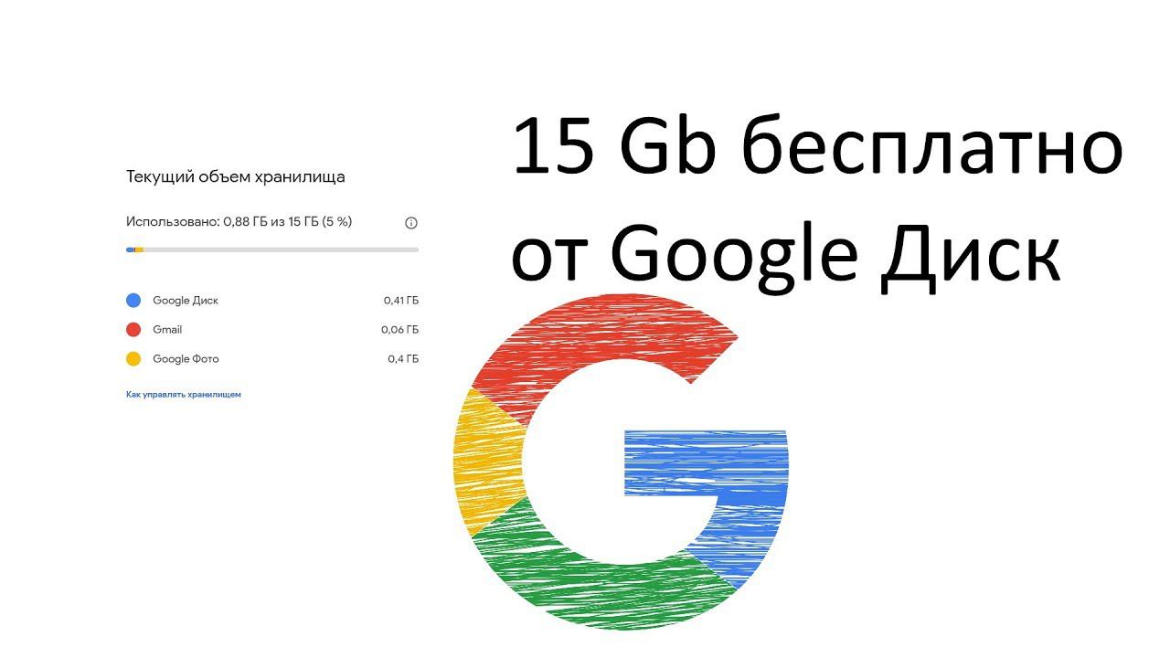The image size is (1170, 658).
Task: Select the Google Фото entry in storage list
Action: tap(186, 359)
